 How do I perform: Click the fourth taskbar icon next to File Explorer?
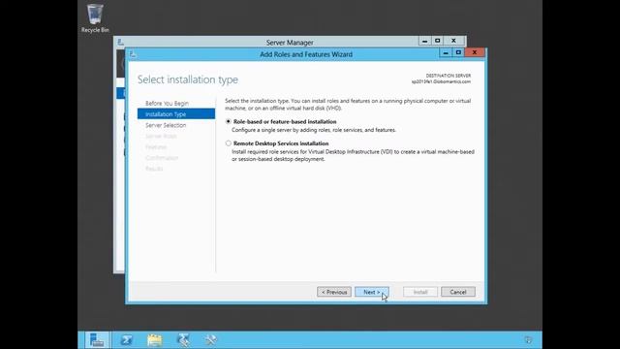click(183, 340)
